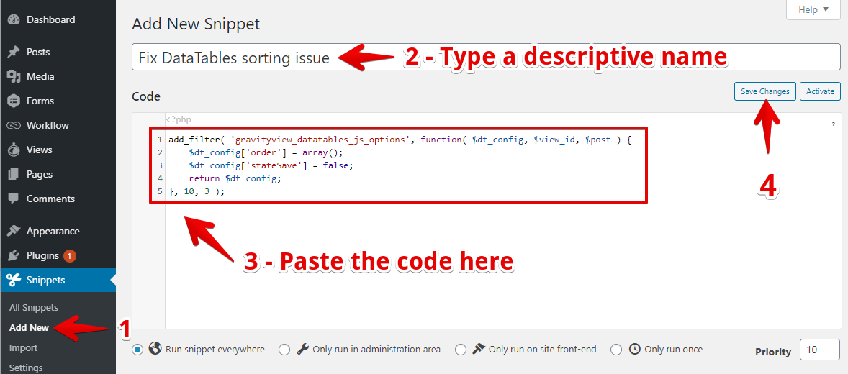
Task: Click the Activate button
Action: (x=820, y=91)
